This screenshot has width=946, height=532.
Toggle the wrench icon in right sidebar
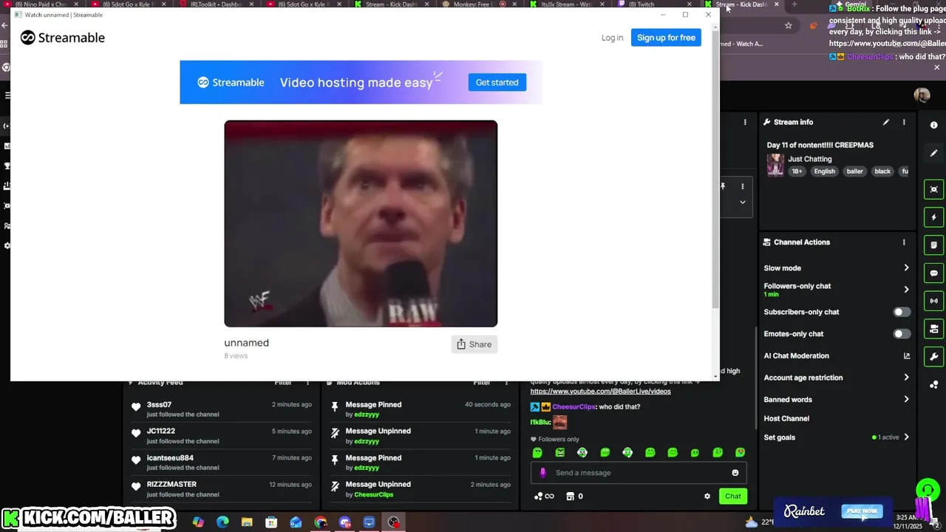pyautogui.click(x=934, y=356)
